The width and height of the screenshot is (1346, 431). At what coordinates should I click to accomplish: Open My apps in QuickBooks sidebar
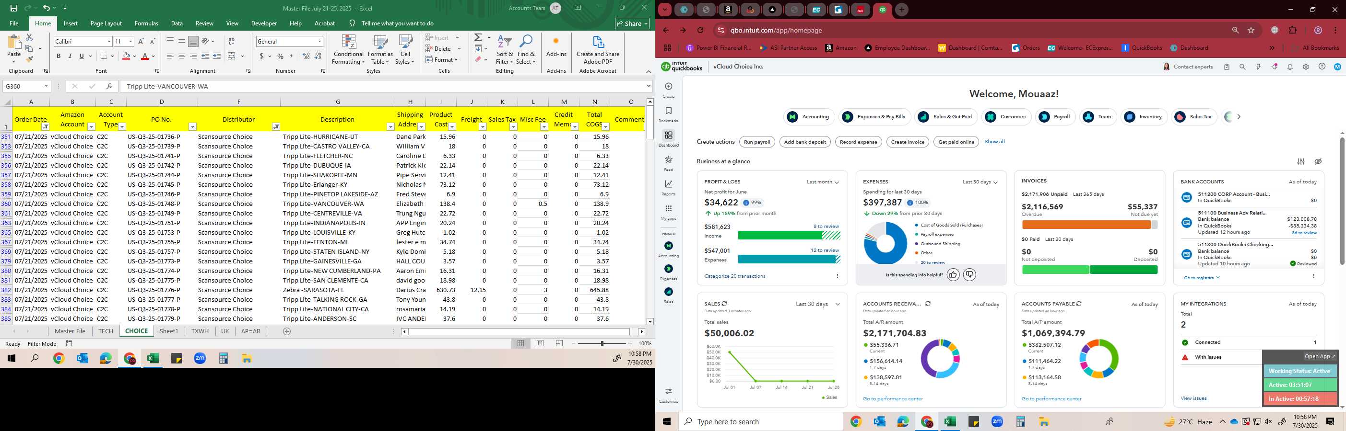click(x=668, y=212)
